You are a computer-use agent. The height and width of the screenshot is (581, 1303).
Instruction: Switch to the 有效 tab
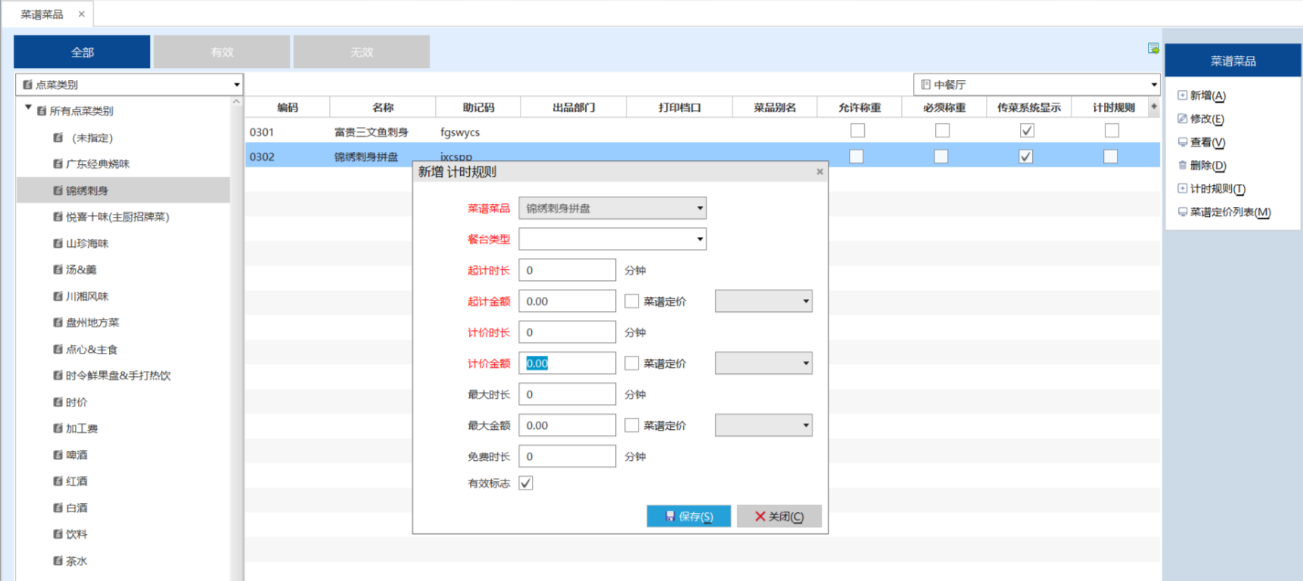pyautogui.click(x=222, y=52)
